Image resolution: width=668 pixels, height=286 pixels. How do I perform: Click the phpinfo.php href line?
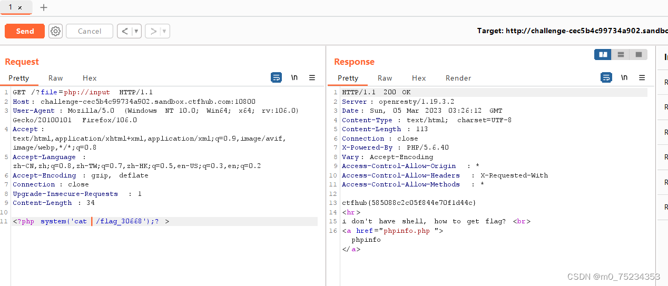click(x=392, y=231)
